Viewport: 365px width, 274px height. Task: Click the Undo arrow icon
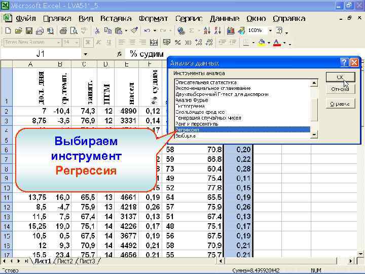147,30
